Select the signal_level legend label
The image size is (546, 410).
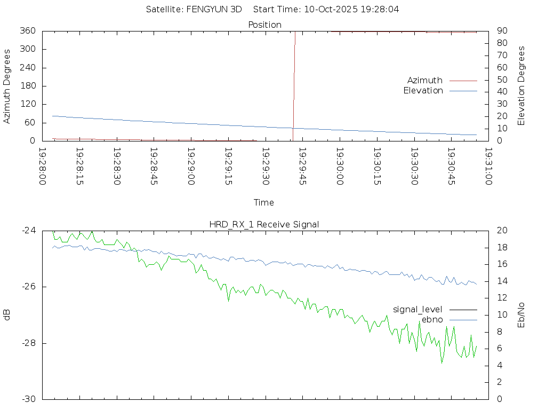[417, 309]
